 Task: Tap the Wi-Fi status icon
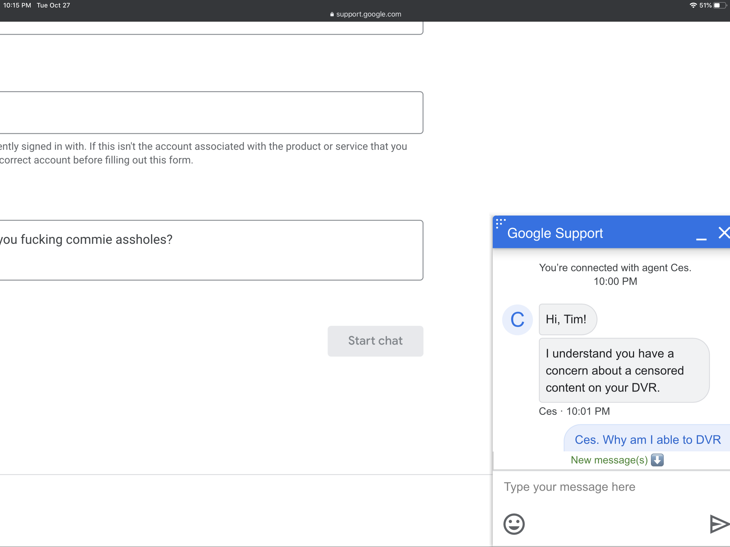693,5
